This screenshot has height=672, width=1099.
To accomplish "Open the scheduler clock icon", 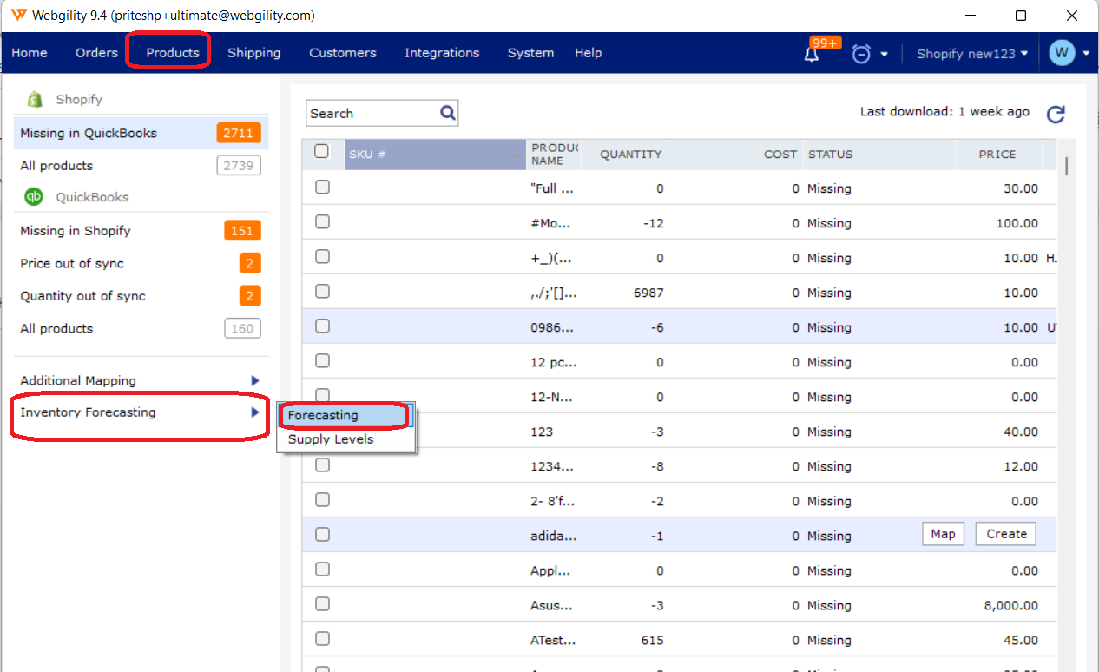I will [x=861, y=54].
